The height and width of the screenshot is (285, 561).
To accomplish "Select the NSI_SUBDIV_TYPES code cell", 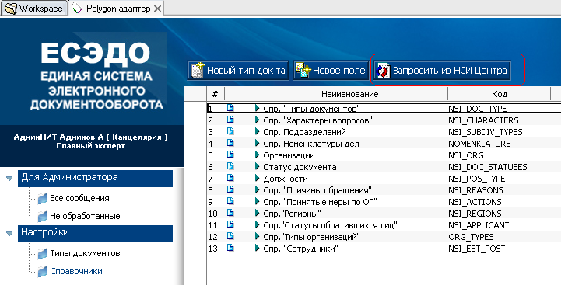I will tap(486, 132).
